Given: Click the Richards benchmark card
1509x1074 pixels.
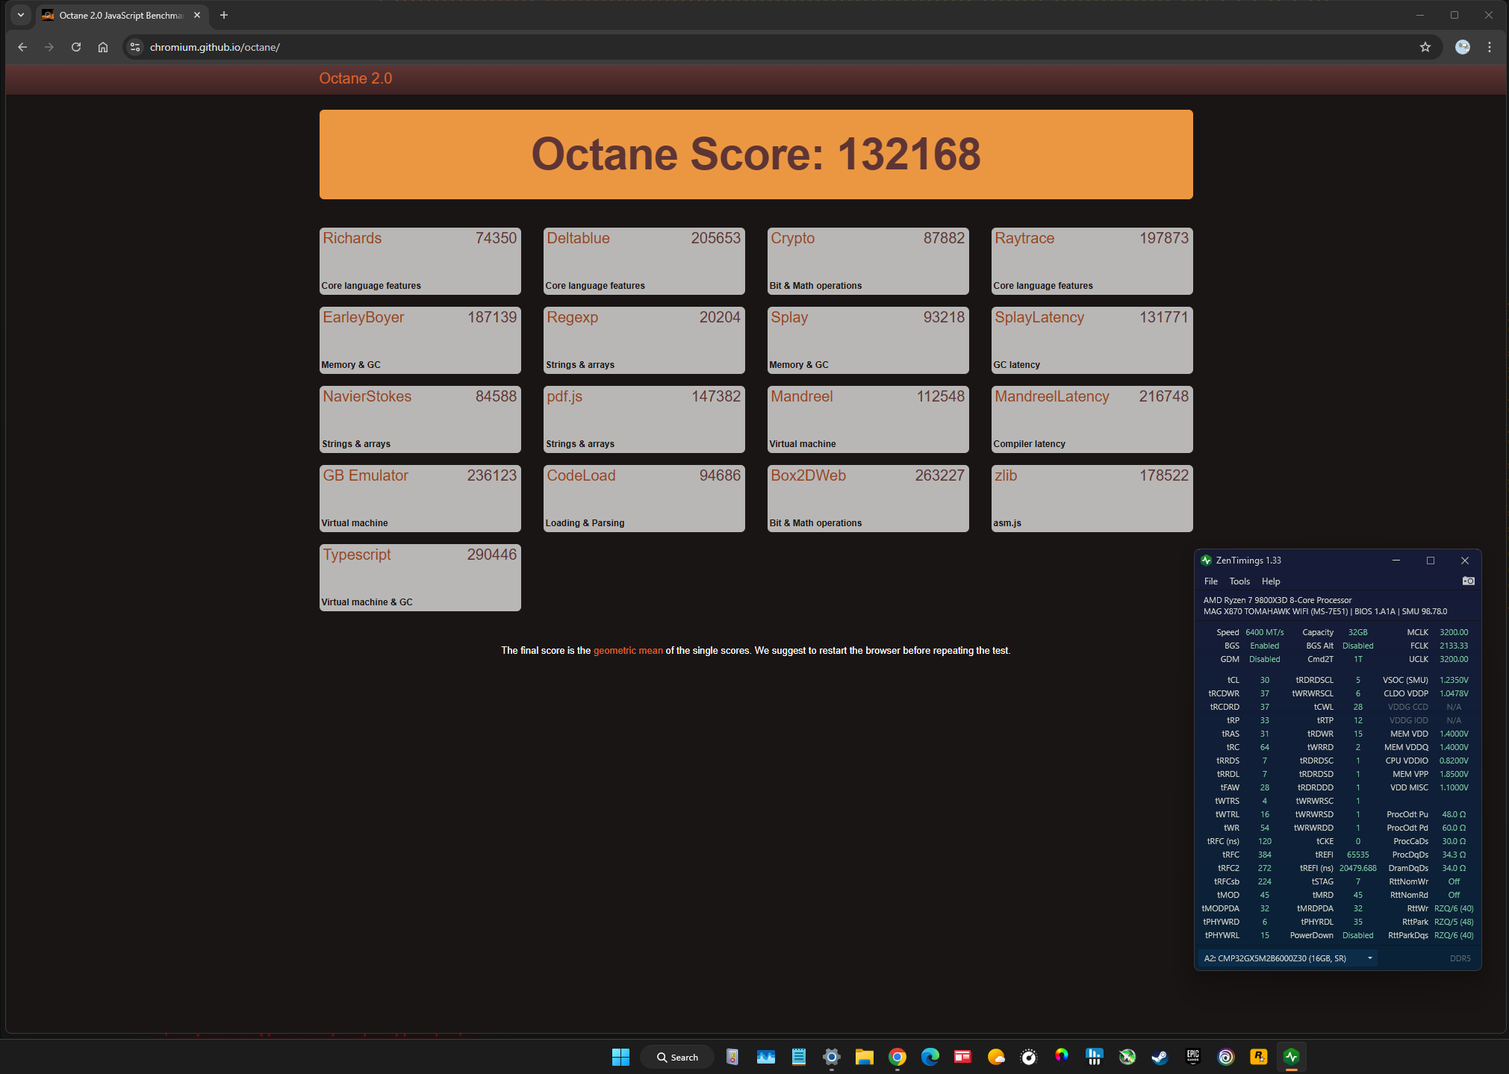Looking at the screenshot, I should click(420, 261).
